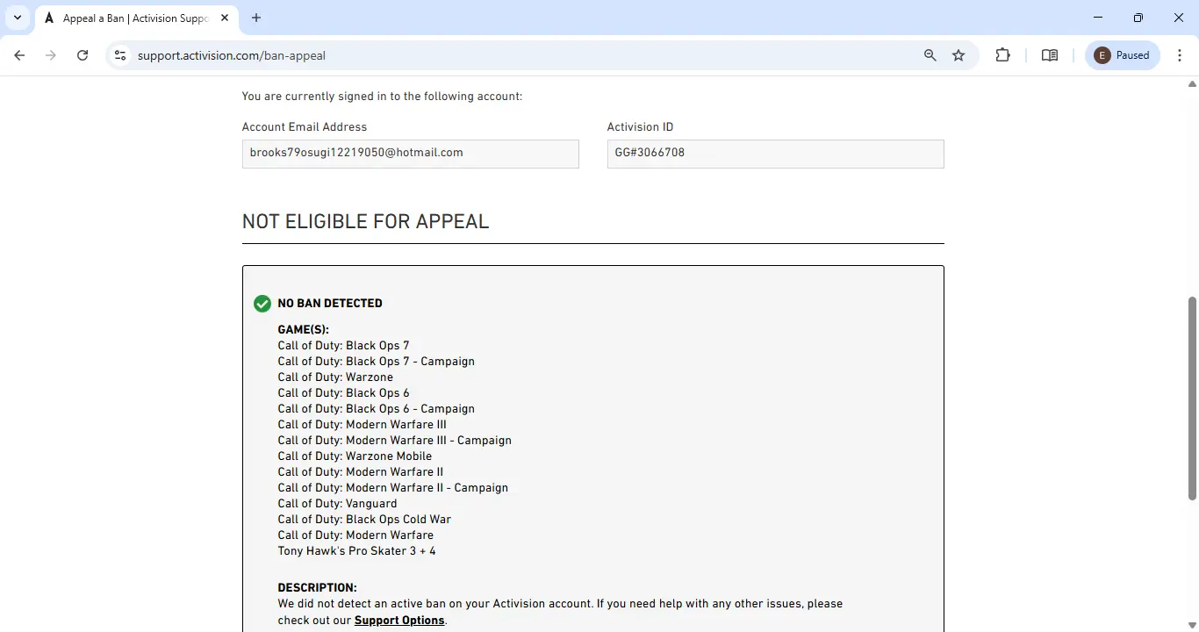Click 'We did not detect an active ban' sentence
This screenshot has height=632, width=1199.
[x=435, y=604]
